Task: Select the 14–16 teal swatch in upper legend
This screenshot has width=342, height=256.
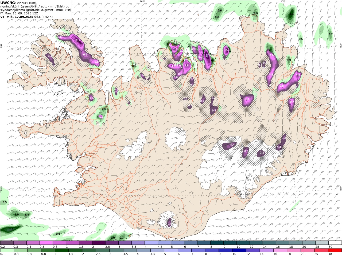Action: tap(269, 243)
